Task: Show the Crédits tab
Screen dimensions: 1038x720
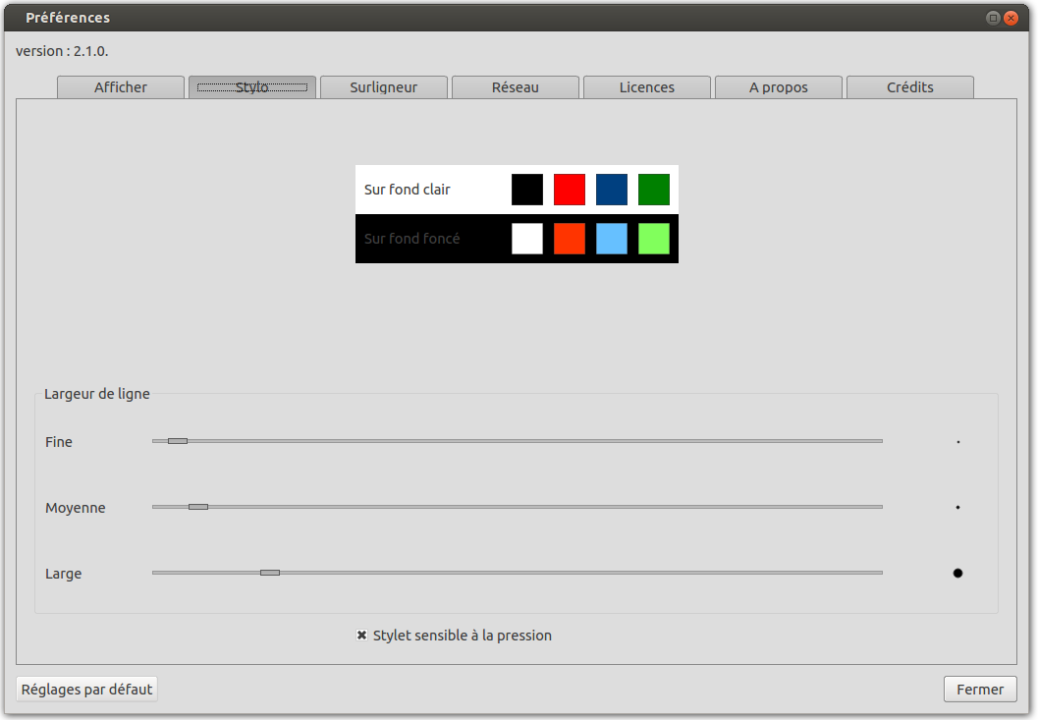Action: point(909,87)
